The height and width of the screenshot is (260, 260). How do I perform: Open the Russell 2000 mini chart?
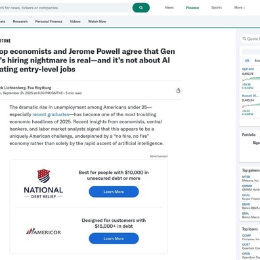pos(251,105)
